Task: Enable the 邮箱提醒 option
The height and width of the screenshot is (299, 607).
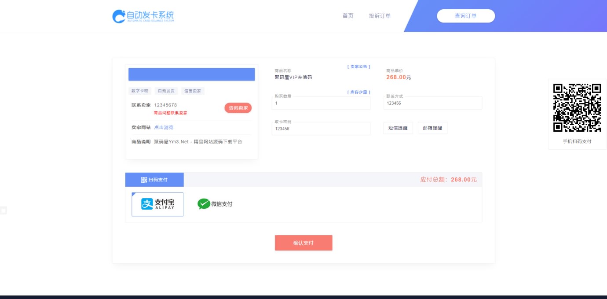Action: pos(432,128)
